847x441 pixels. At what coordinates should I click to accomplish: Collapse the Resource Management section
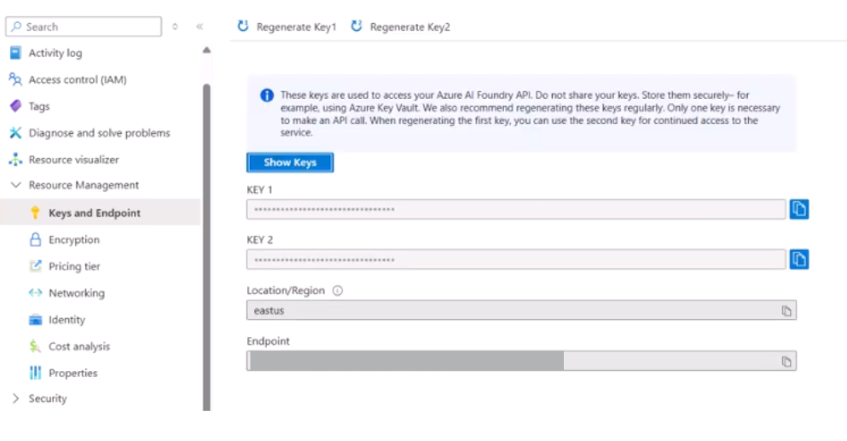click(15, 185)
